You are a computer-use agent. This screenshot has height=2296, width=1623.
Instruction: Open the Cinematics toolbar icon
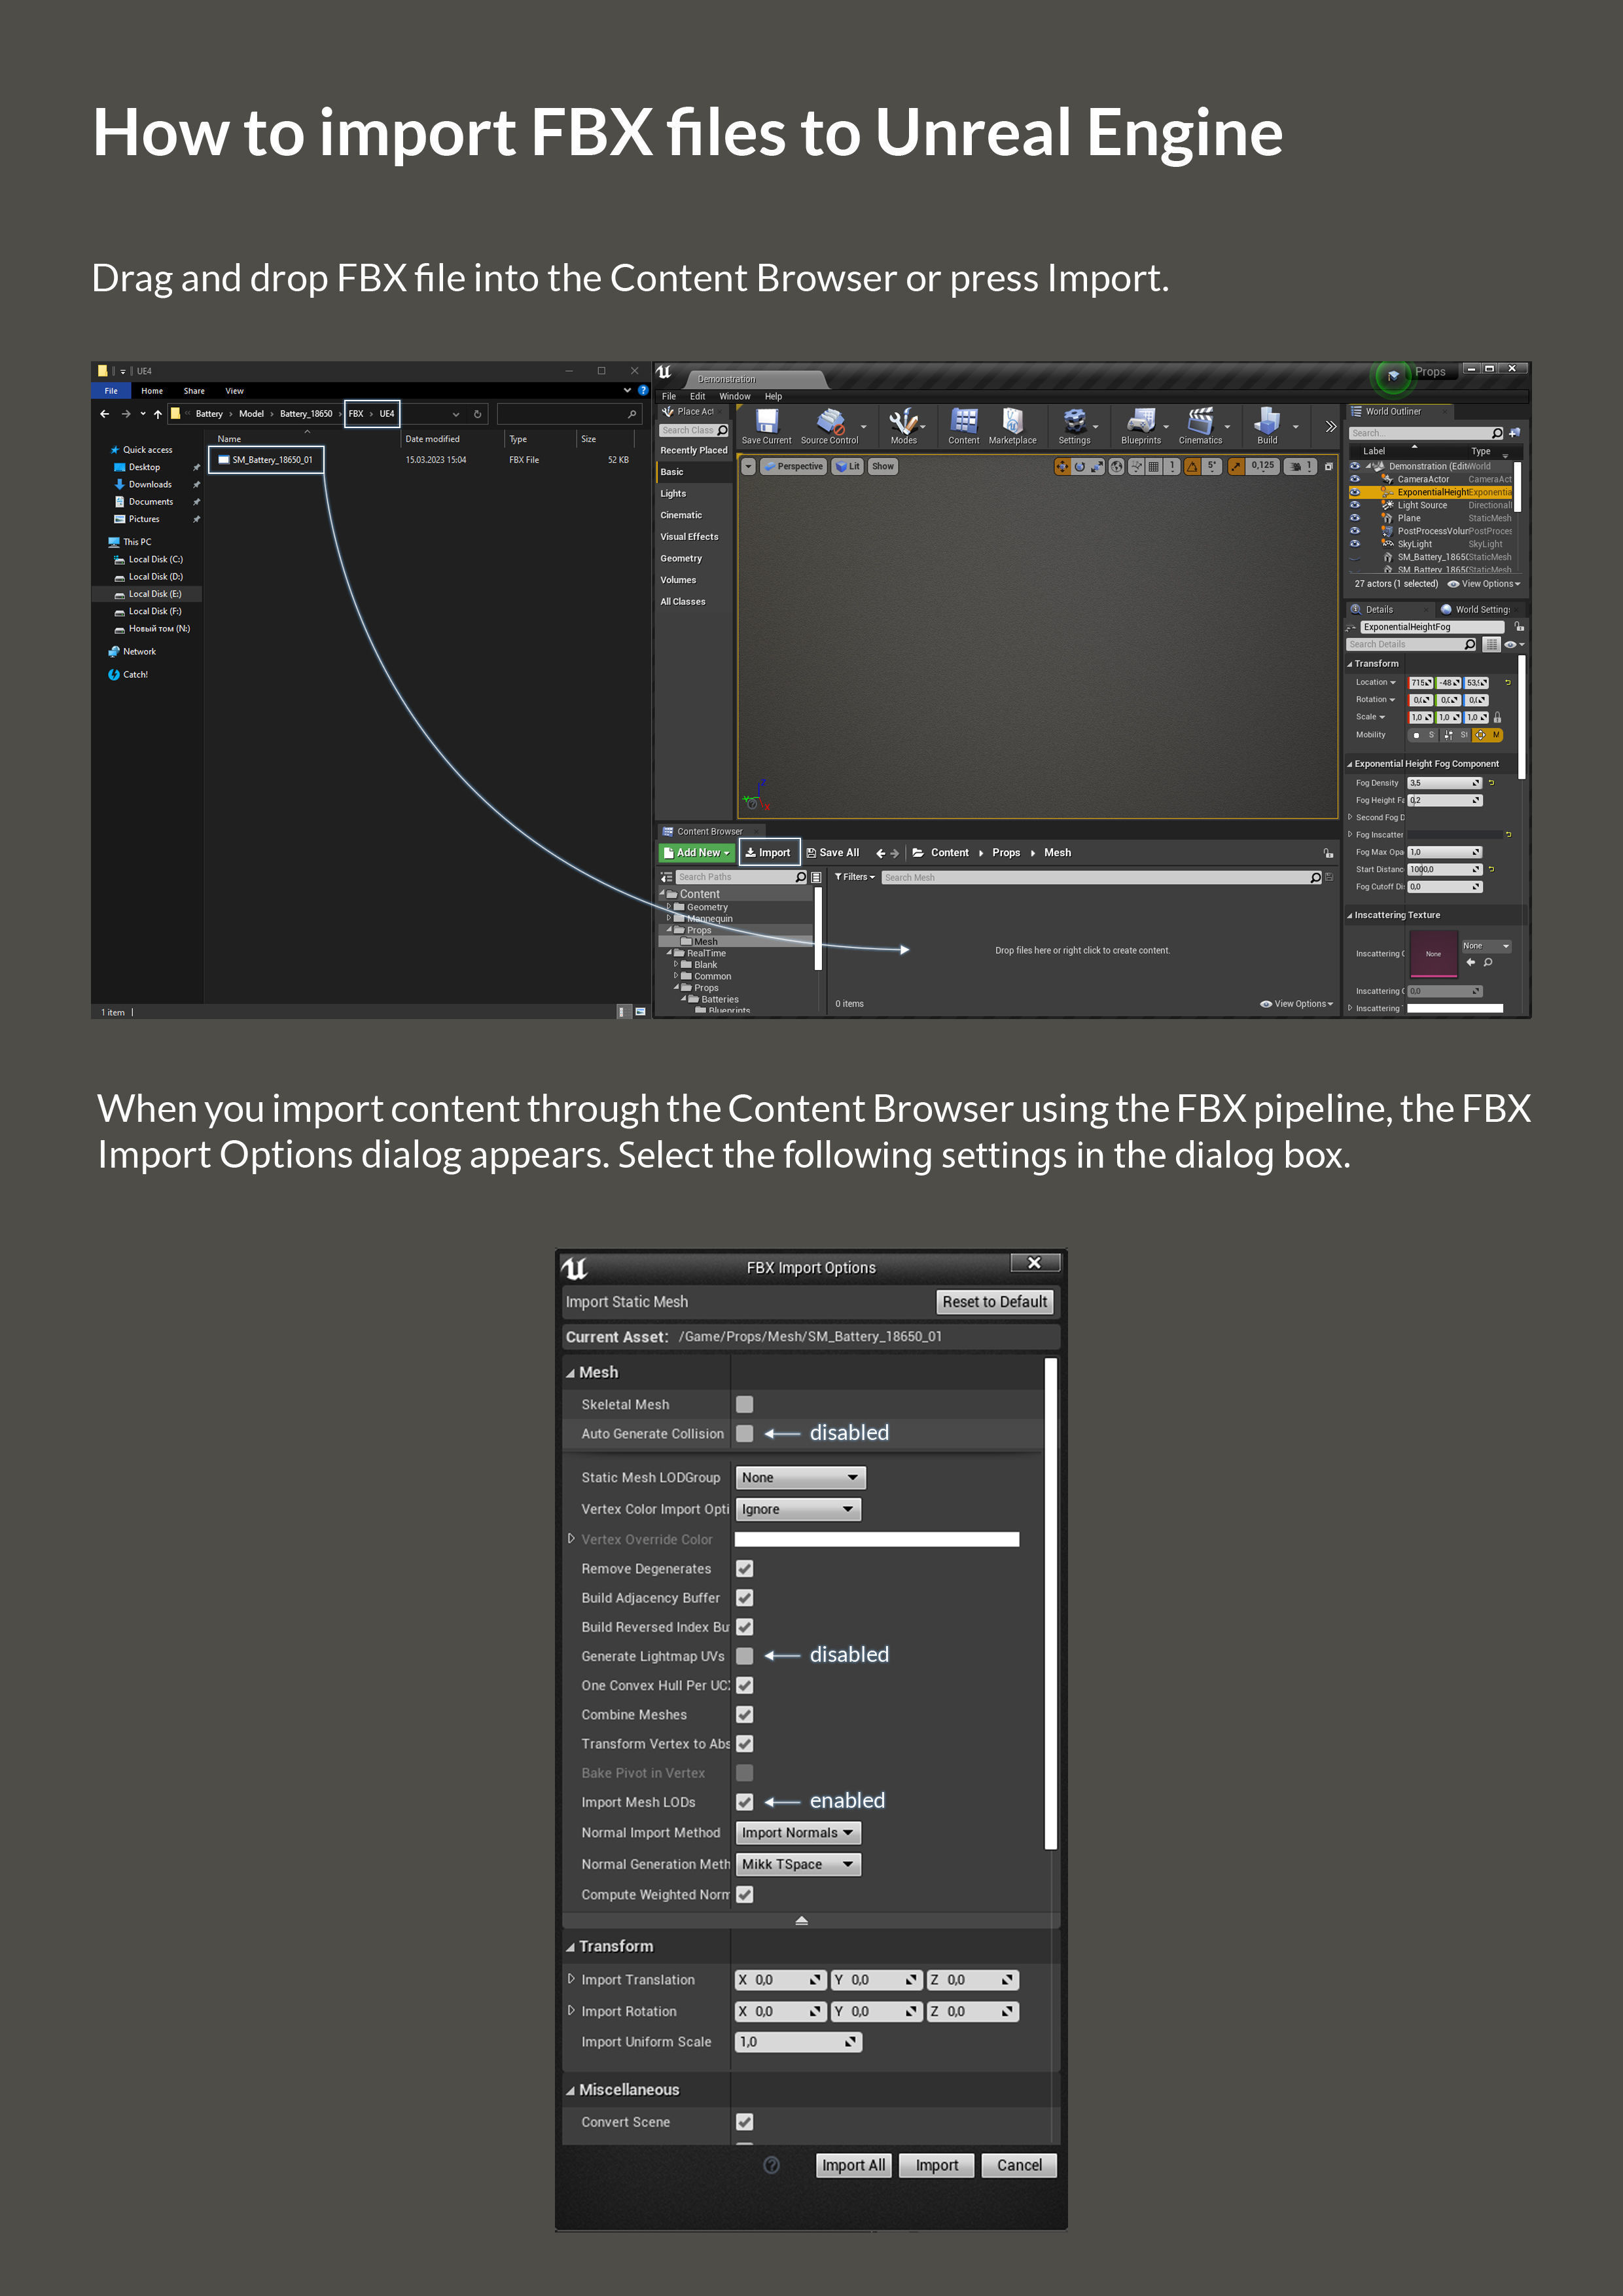pyautogui.click(x=1200, y=422)
